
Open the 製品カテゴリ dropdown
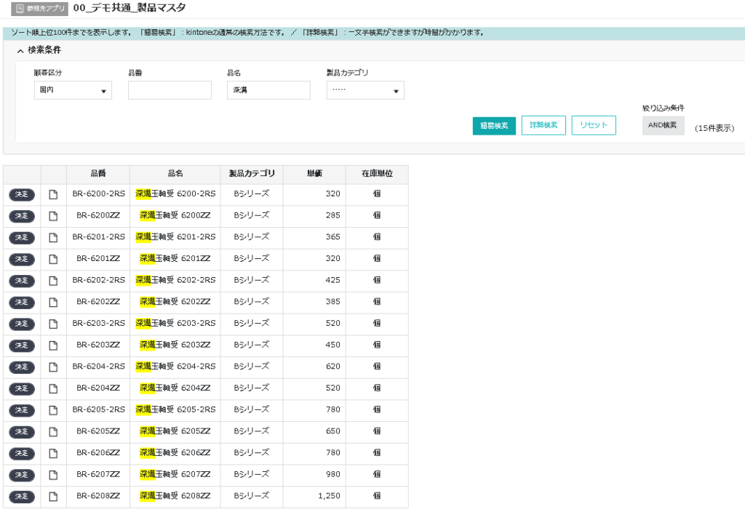365,90
